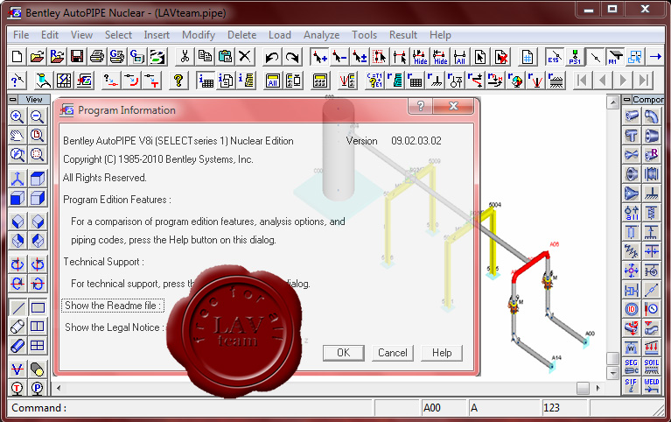Collapse the View panel
This screenshot has width=671, height=422.
tap(13, 100)
